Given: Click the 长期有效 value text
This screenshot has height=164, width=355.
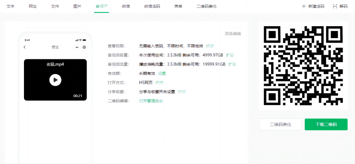Looking at the screenshot, I should [x=147, y=74].
